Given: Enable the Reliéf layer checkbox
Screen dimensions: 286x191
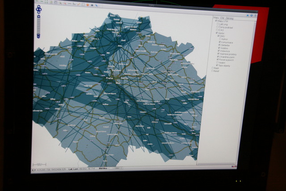Looking at the screenshot, I should tap(212, 71).
